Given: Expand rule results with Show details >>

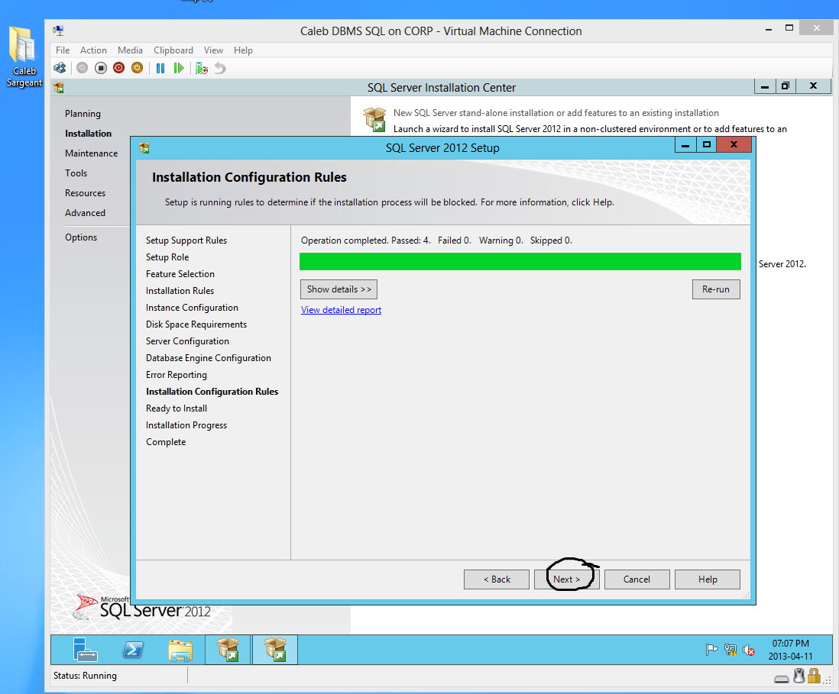Looking at the screenshot, I should coord(339,289).
